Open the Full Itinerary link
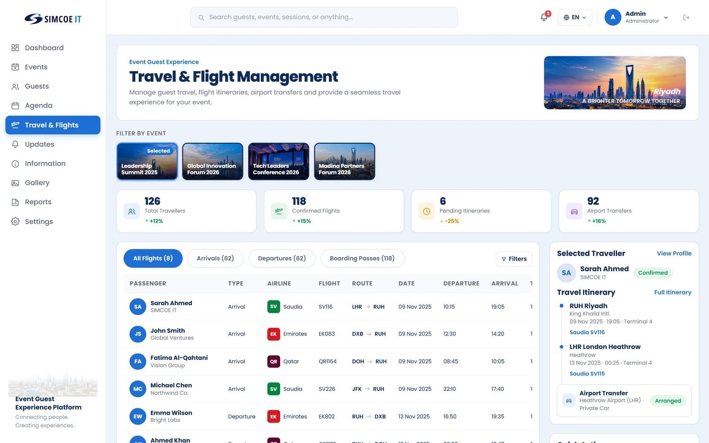709x443 pixels. pyautogui.click(x=673, y=292)
